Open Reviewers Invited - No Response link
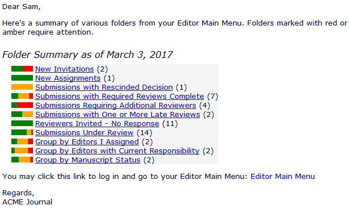Viewport: 349px width, 209px height. (97, 124)
